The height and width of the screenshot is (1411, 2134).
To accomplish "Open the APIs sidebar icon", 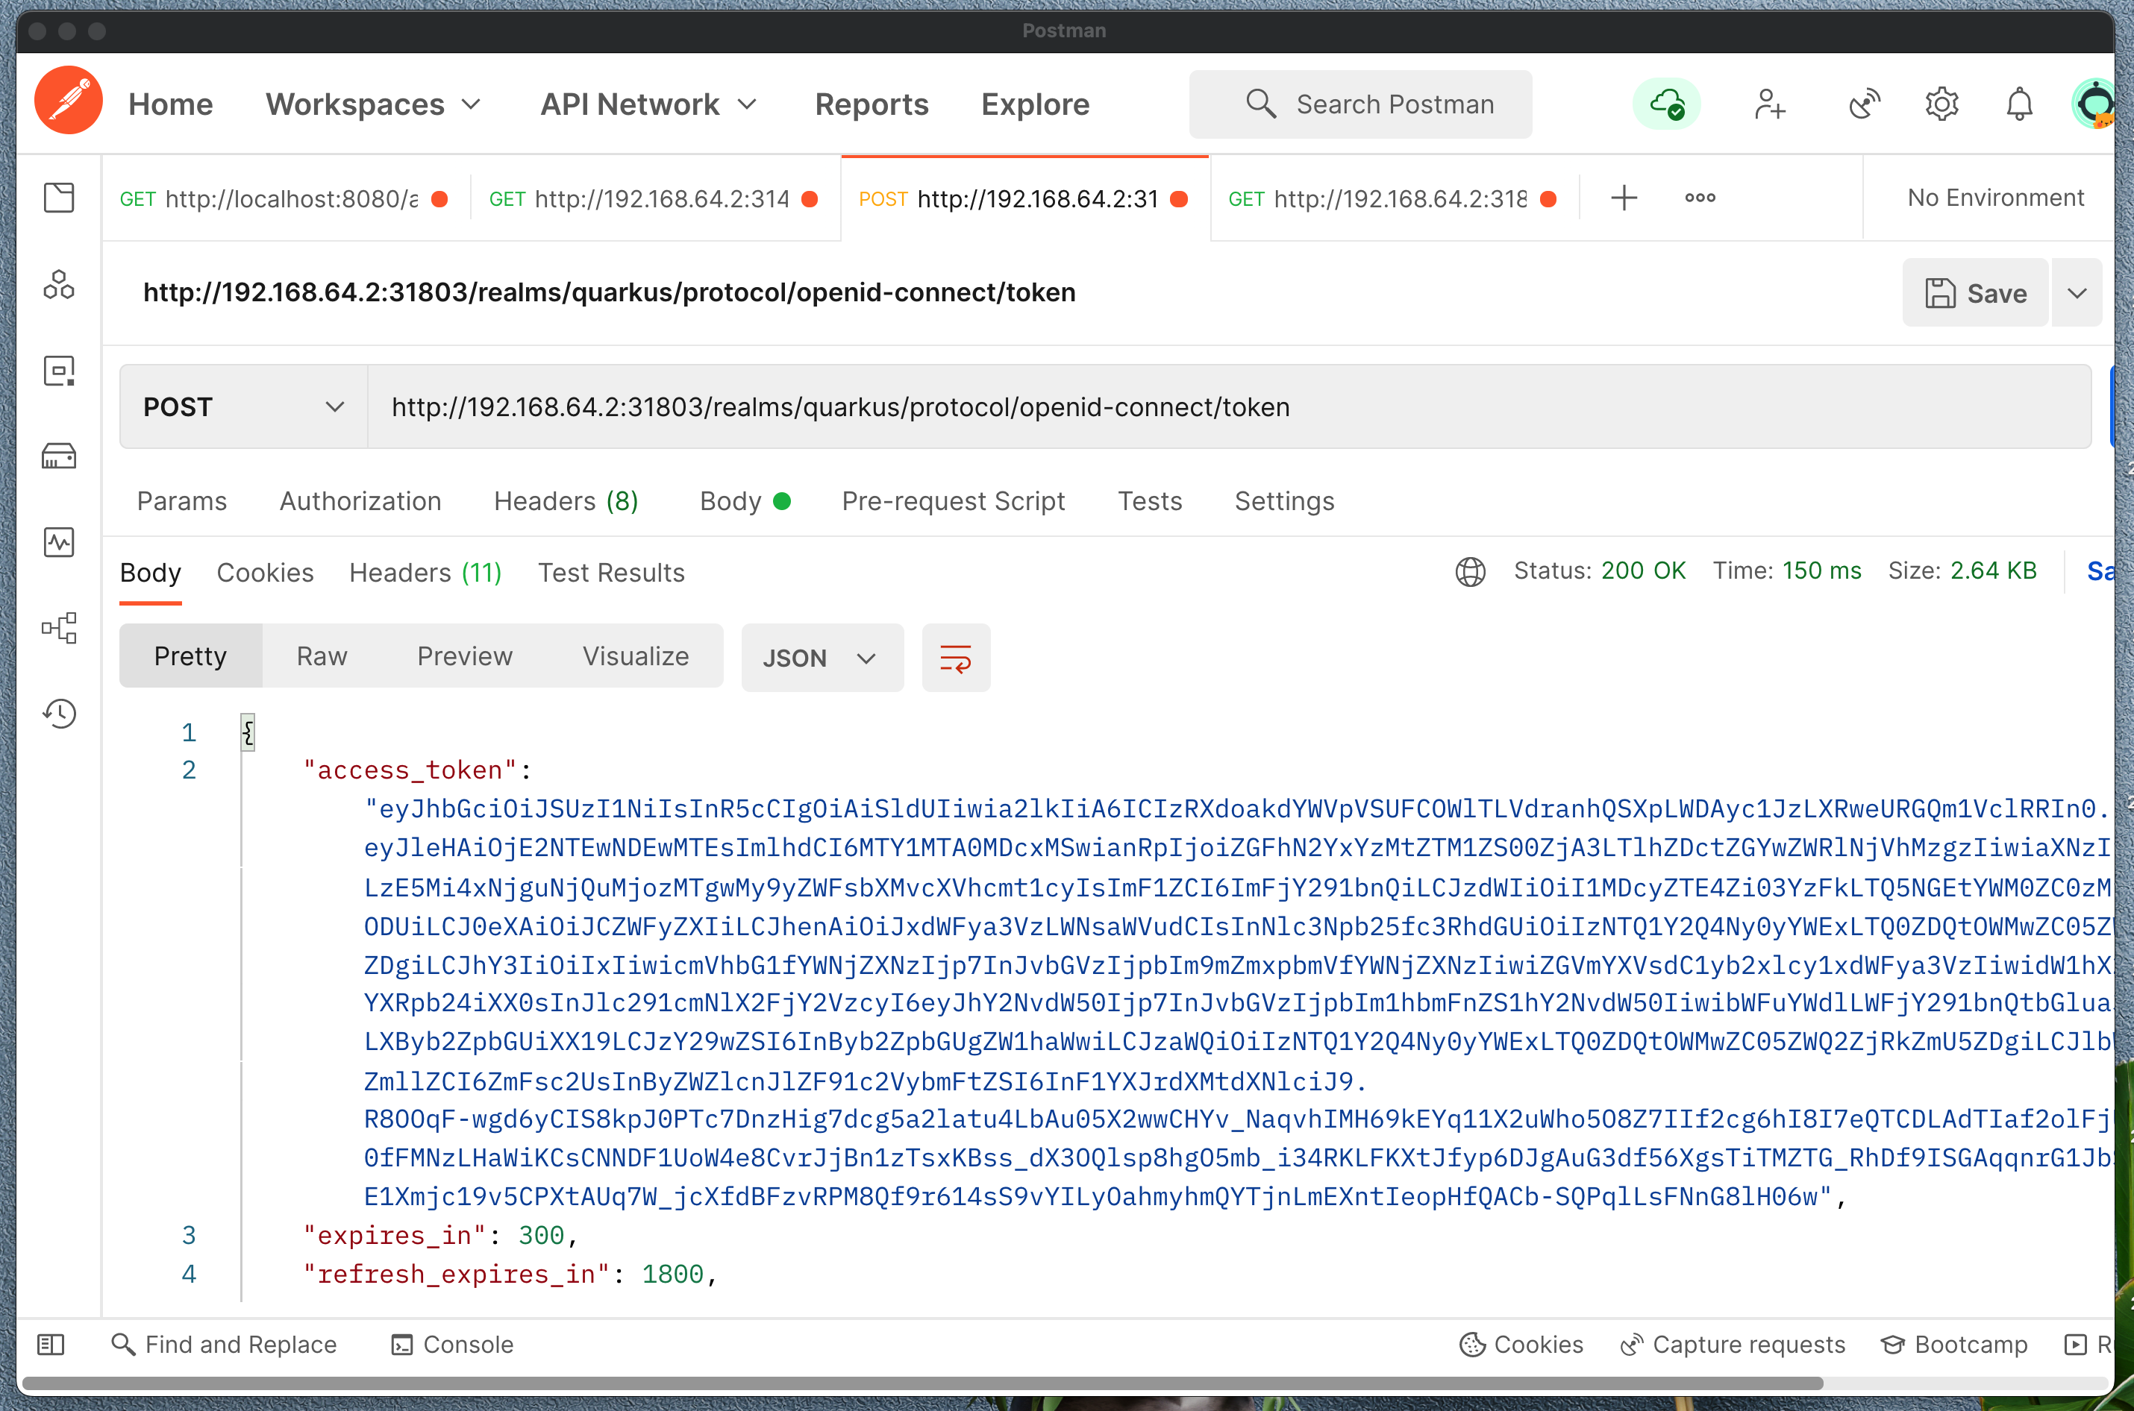I will coord(58,284).
